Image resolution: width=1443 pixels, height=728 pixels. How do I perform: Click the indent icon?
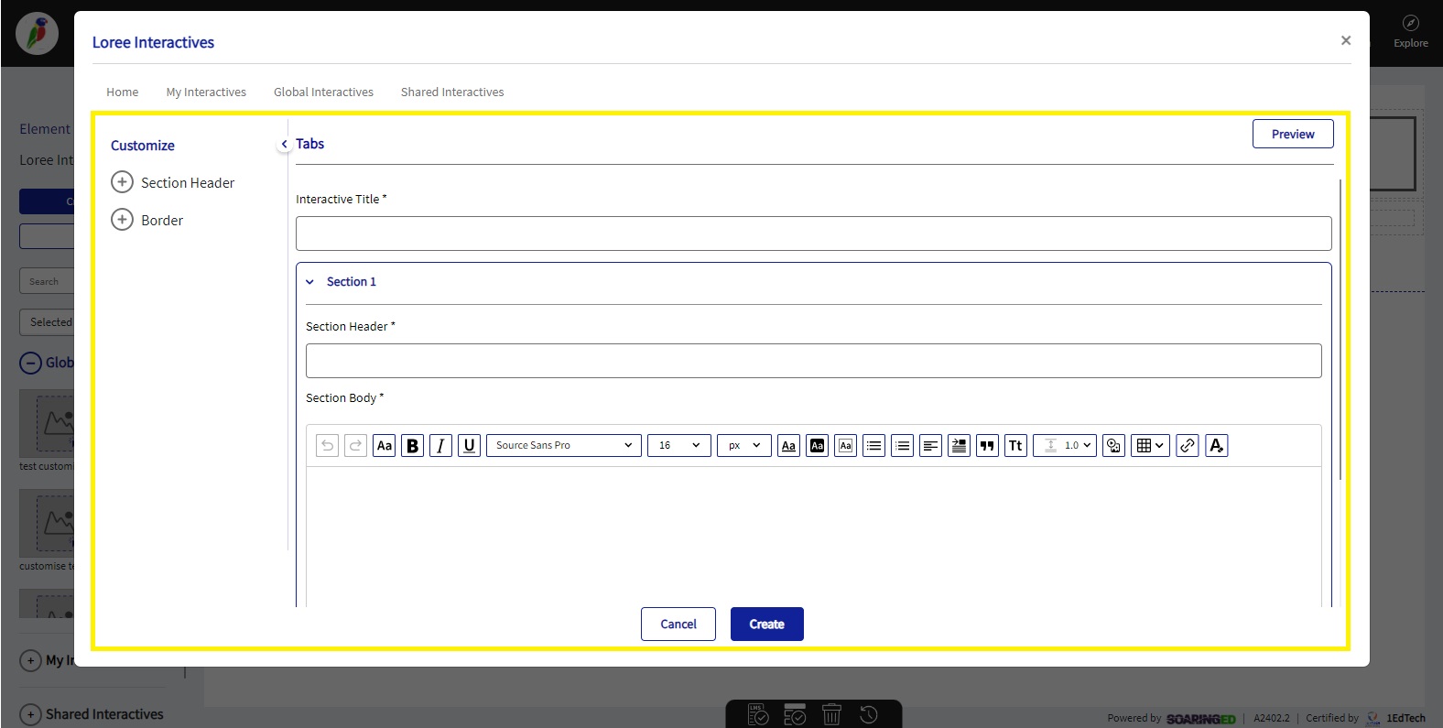pos(959,445)
